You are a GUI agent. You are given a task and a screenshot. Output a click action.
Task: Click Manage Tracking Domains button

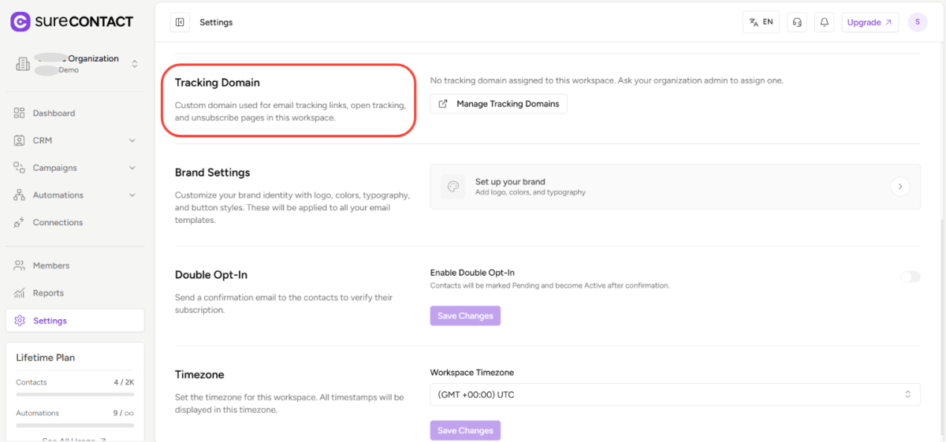[498, 104]
